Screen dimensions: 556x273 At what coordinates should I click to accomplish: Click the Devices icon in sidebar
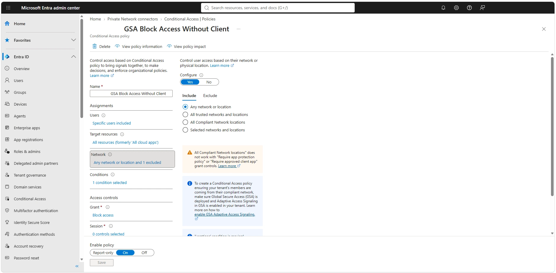coord(7,104)
